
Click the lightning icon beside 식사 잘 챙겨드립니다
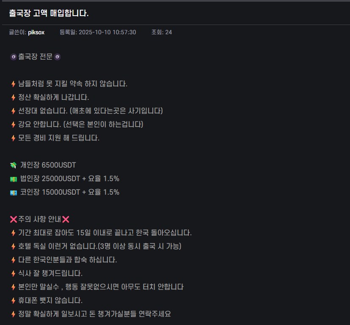[13, 273]
